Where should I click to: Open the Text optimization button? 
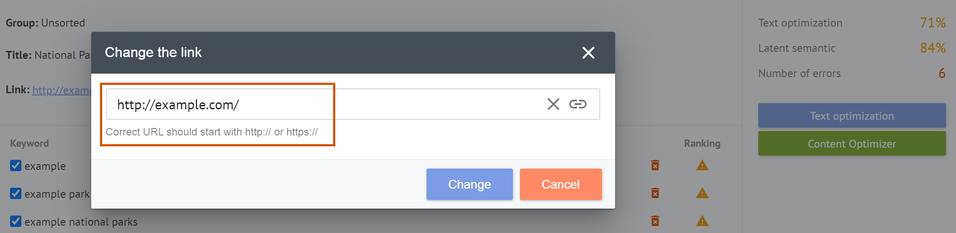(852, 116)
